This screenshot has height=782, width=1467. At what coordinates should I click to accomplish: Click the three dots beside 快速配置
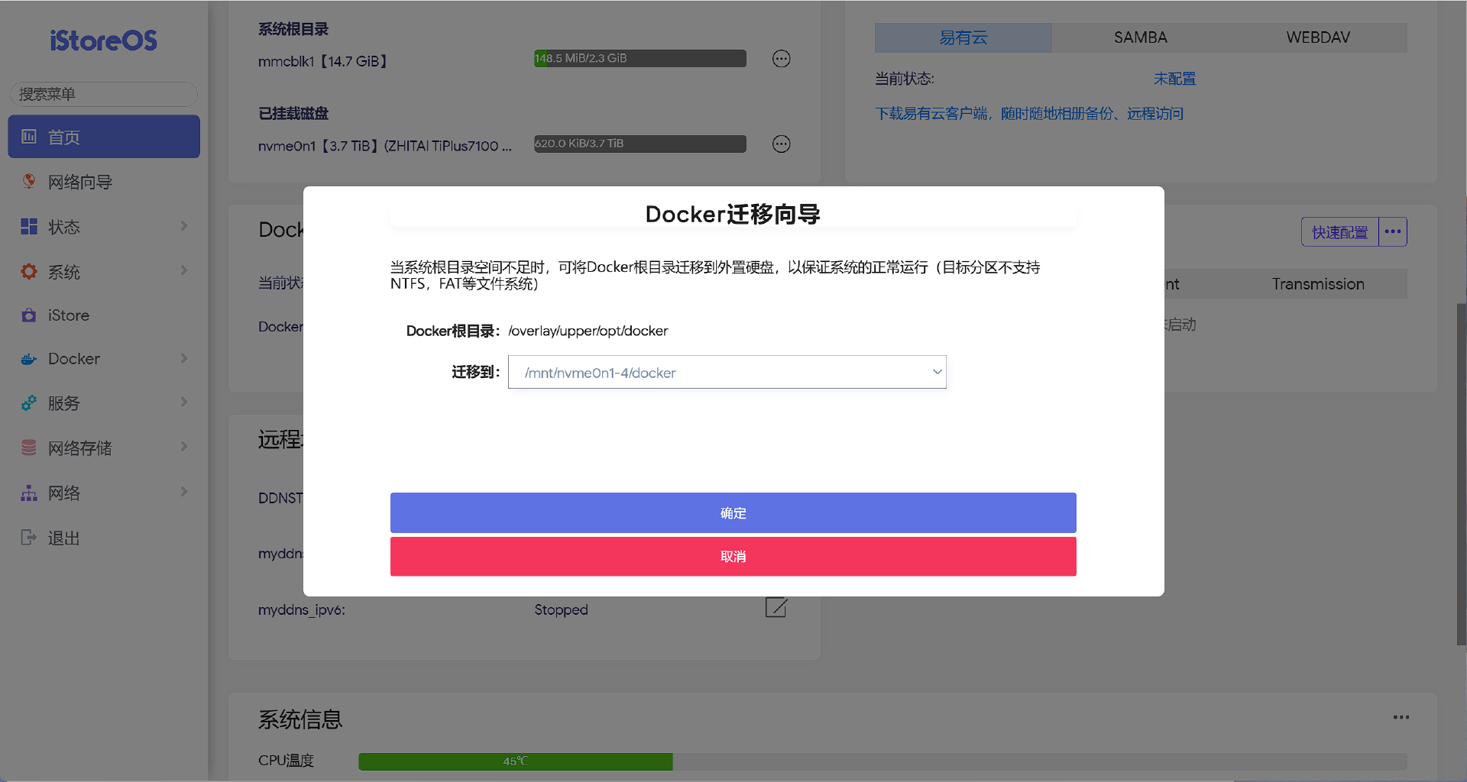click(x=1392, y=232)
